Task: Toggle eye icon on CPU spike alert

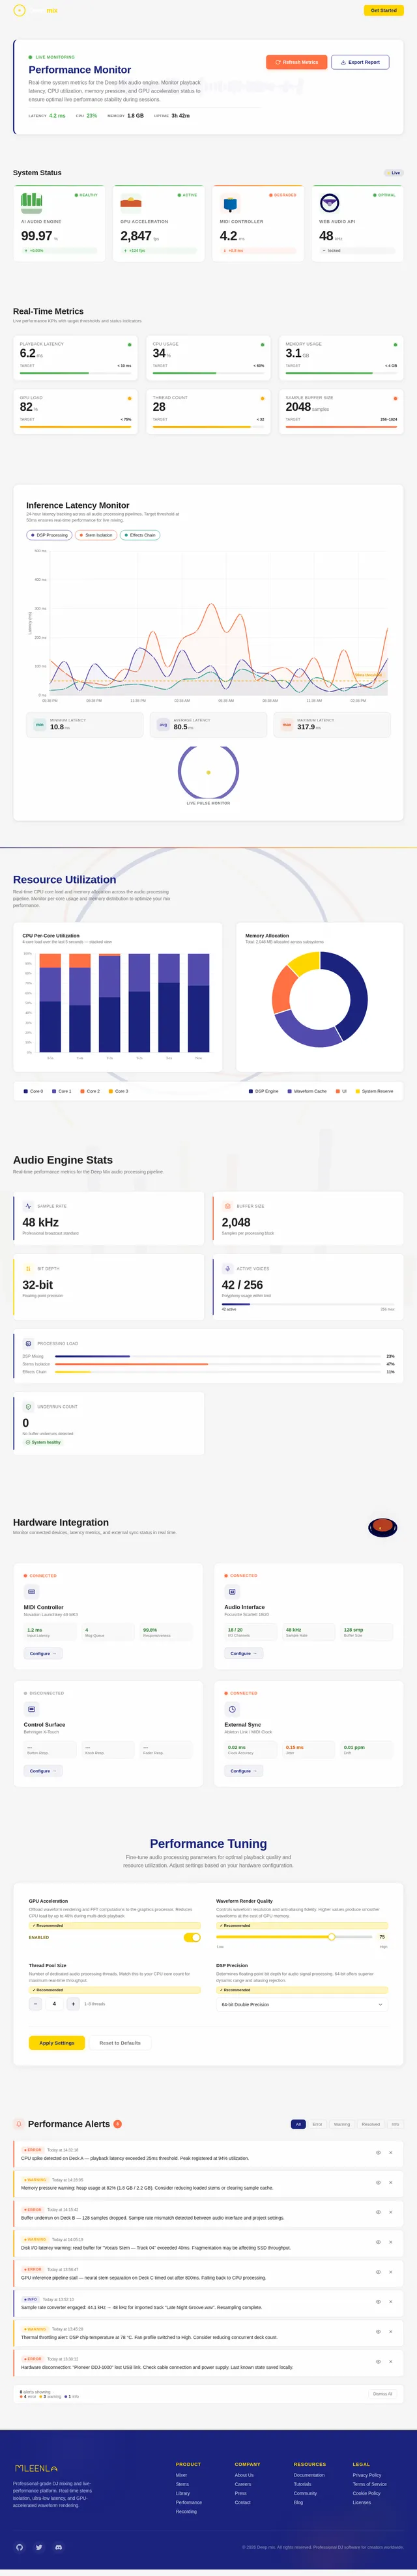Action: tap(378, 2153)
